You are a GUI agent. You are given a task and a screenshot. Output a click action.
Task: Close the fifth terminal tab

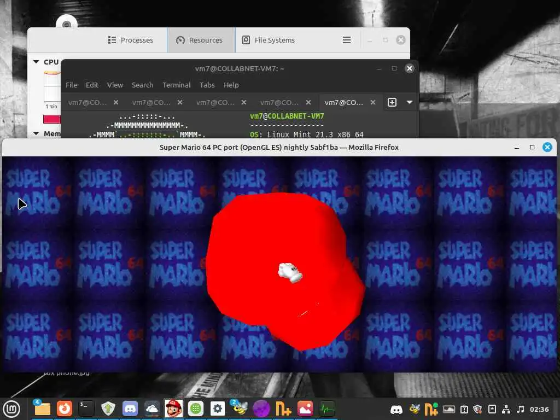point(373,102)
